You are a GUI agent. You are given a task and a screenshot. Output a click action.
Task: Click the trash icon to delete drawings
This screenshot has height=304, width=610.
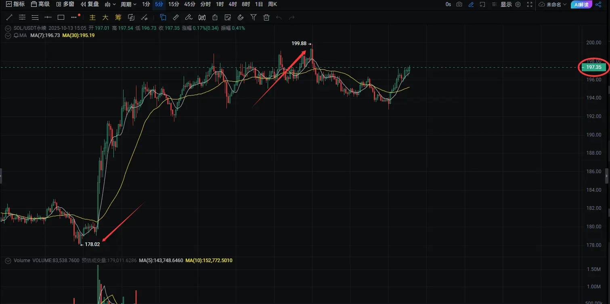pos(266,17)
